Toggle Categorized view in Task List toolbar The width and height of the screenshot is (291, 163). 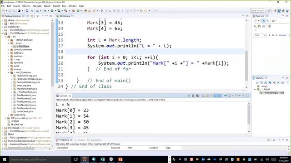click(263, 21)
